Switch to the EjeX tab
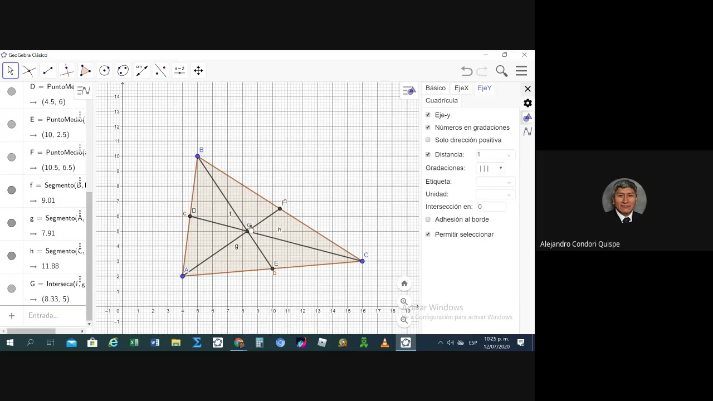This screenshot has height=401, width=713. coord(461,88)
